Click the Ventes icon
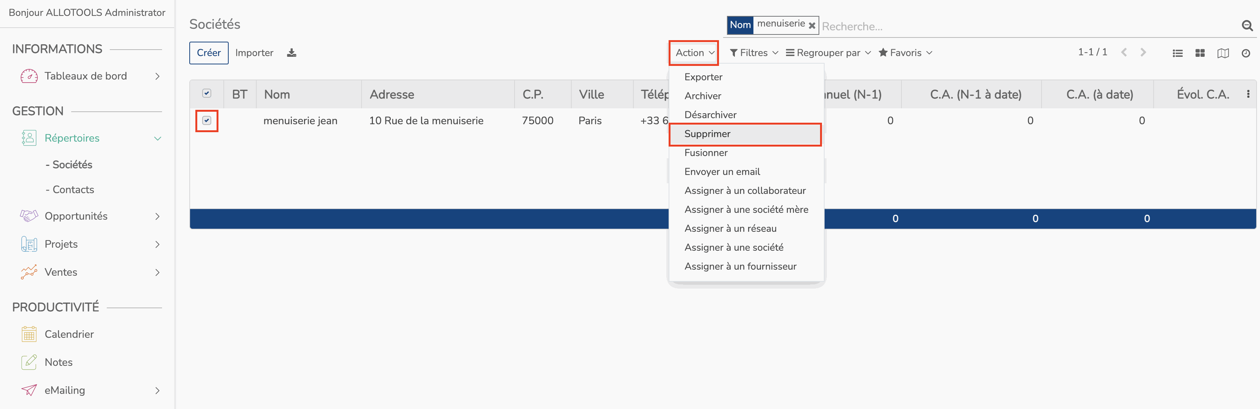 [x=28, y=272]
